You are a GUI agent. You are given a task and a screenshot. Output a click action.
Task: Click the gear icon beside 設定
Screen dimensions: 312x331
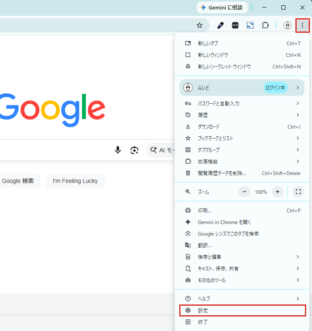(188, 310)
